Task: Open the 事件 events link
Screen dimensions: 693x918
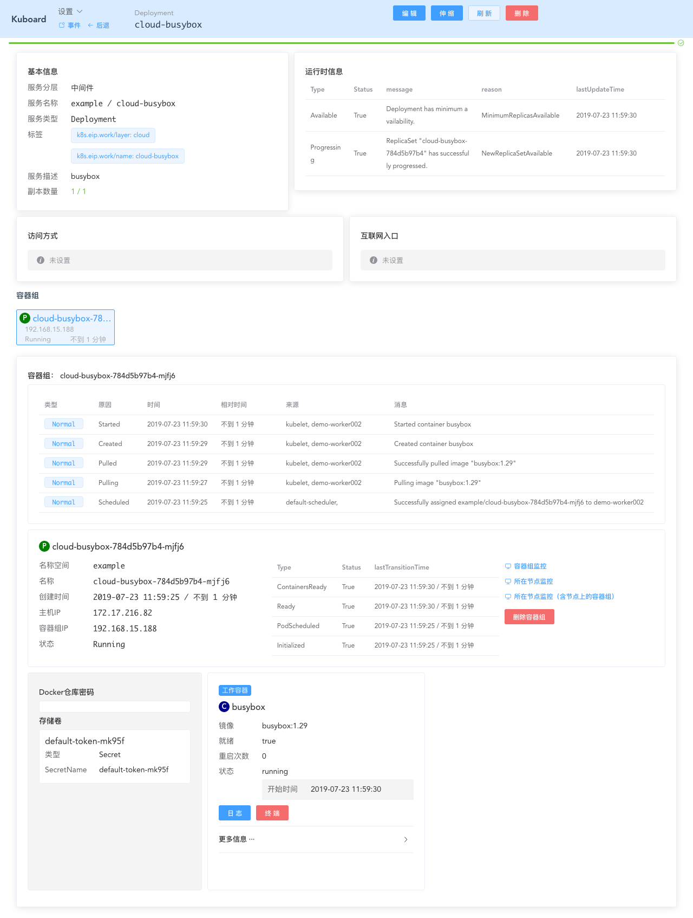Action: 70,25
